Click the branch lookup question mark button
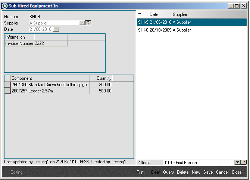Image resolution: width=250 pixels, height=180 pixels. tap(244, 163)
